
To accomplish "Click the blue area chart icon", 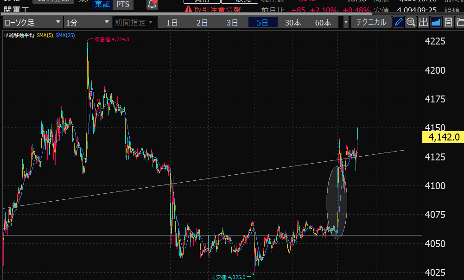I will point(436,22).
